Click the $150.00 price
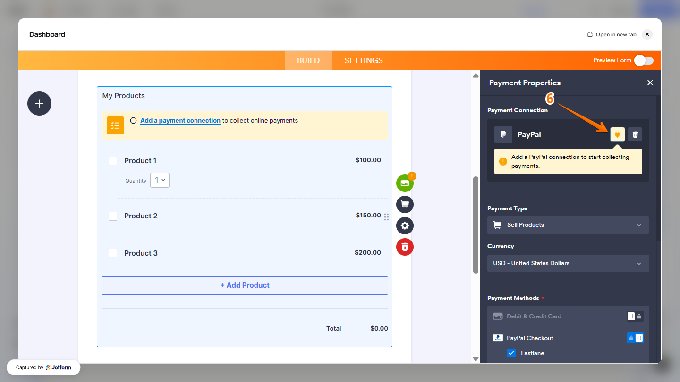The image size is (680, 382). click(368, 215)
